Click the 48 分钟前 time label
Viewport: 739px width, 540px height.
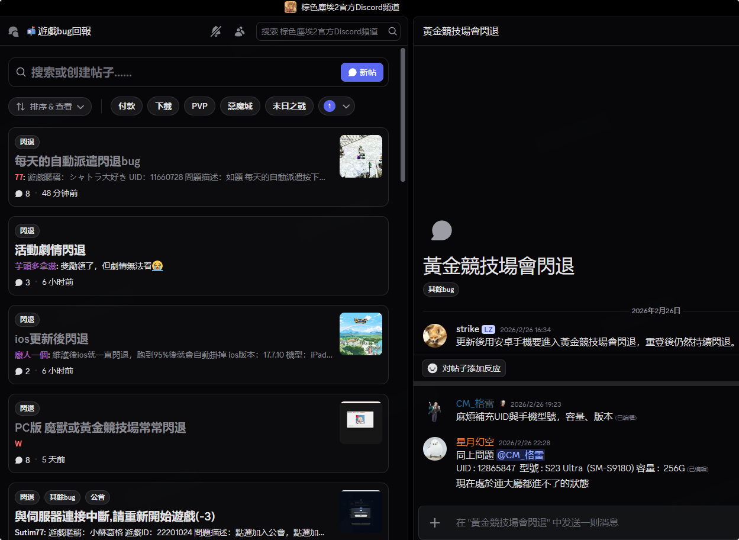(x=60, y=194)
